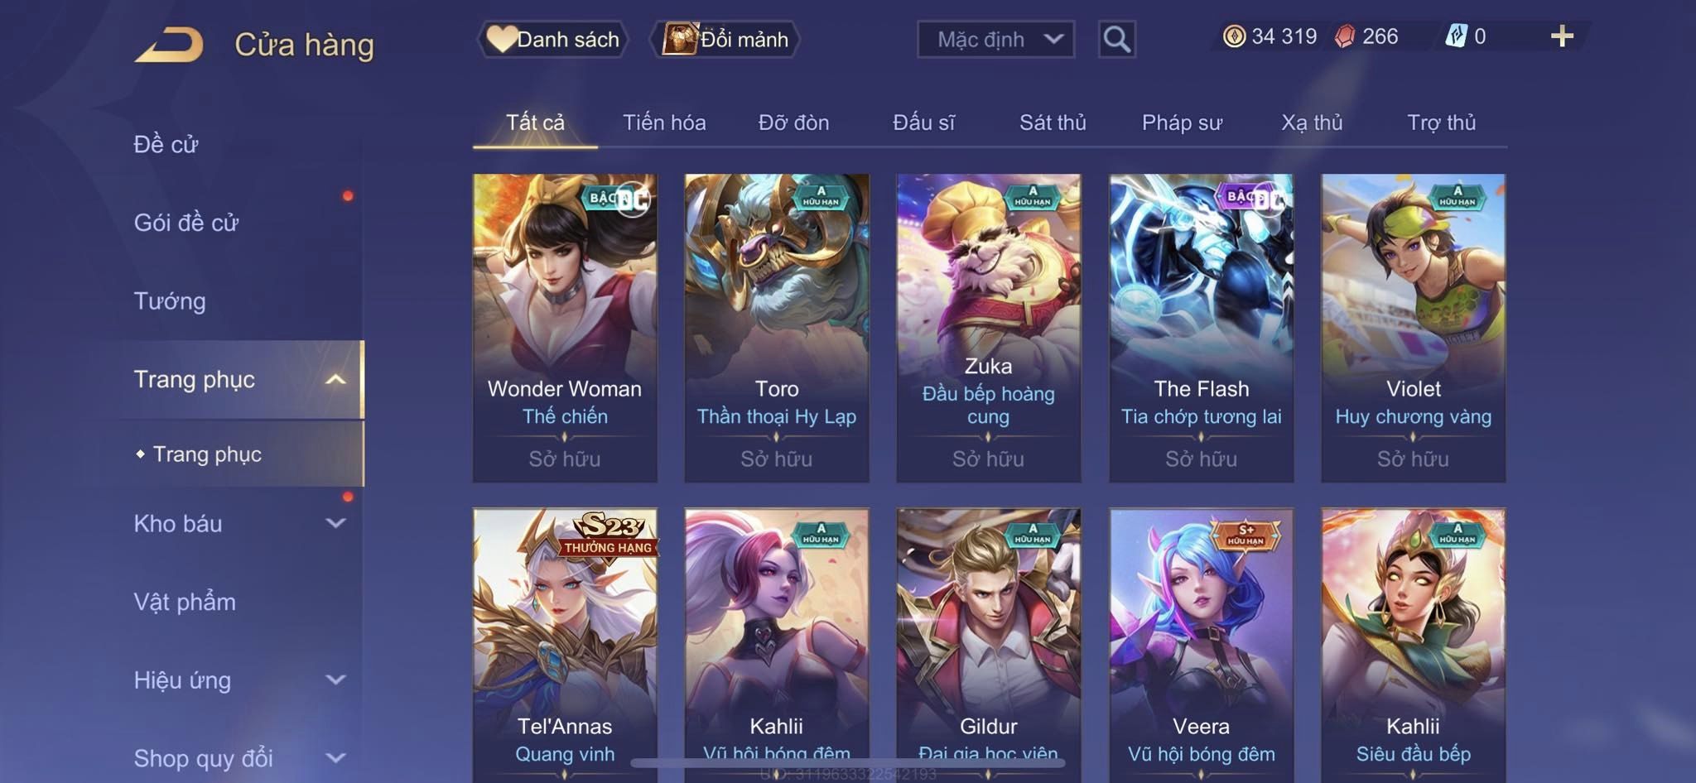Click the blue voucher ticket icon
This screenshot has width=1696, height=783.
[1456, 36]
